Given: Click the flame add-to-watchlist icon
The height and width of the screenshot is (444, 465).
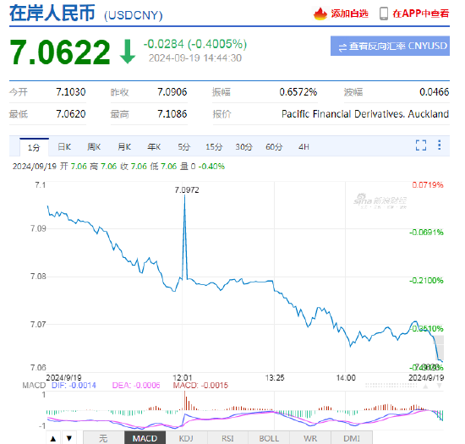Looking at the screenshot, I should point(320,14).
